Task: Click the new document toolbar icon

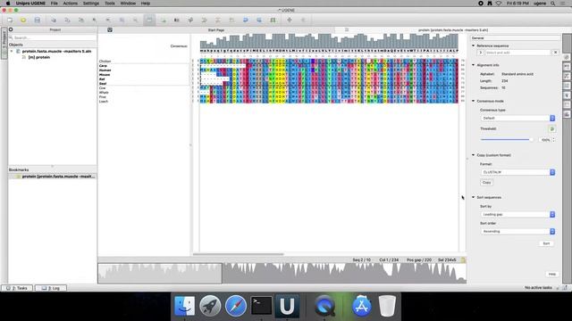Action: point(10,20)
